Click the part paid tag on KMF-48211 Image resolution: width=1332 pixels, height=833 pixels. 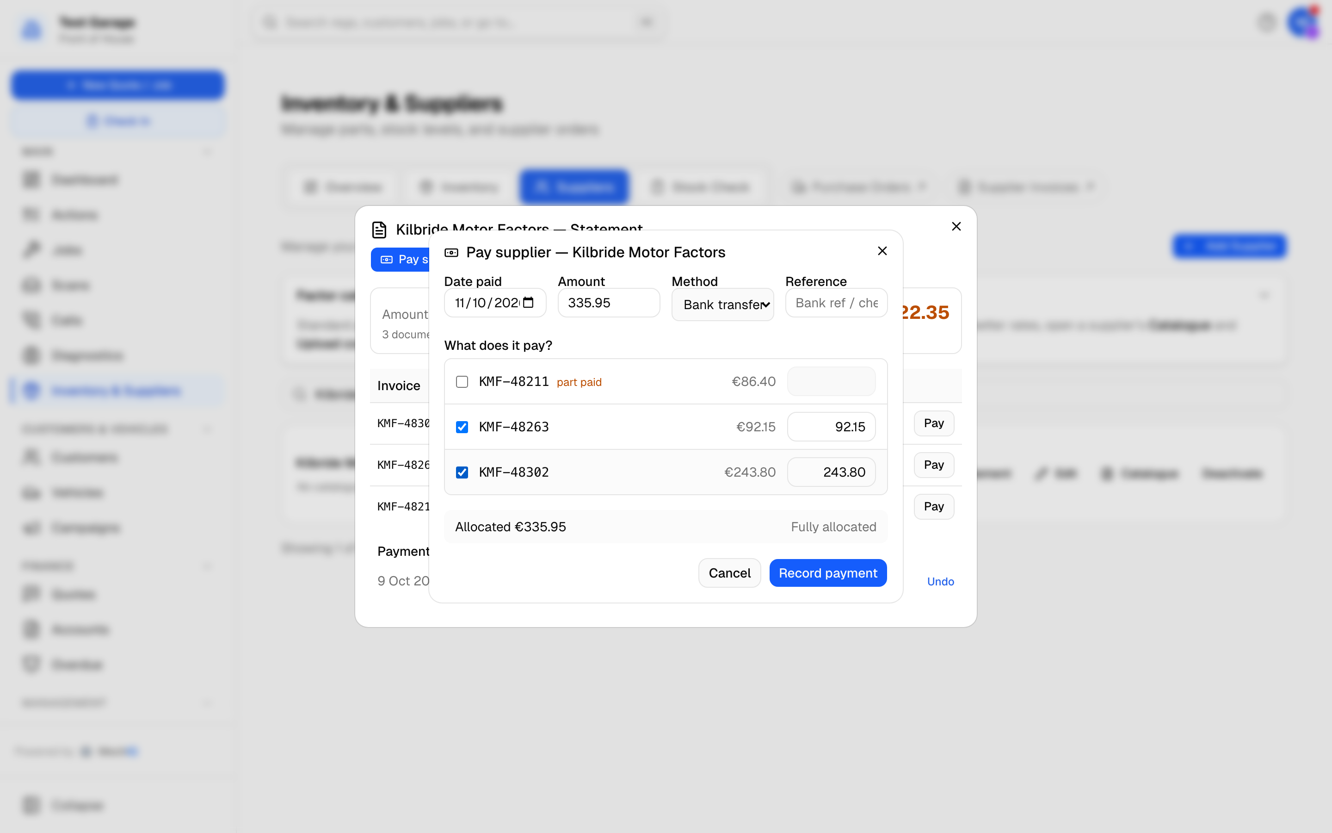click(x=579, y=382)
